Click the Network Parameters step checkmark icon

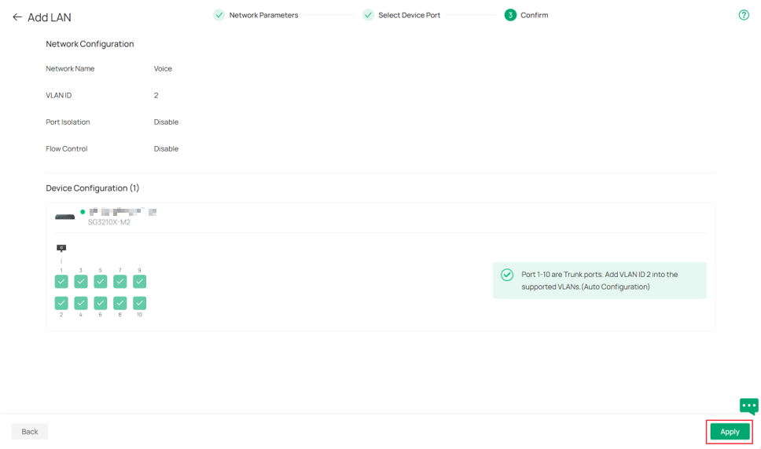click(219, 15)
